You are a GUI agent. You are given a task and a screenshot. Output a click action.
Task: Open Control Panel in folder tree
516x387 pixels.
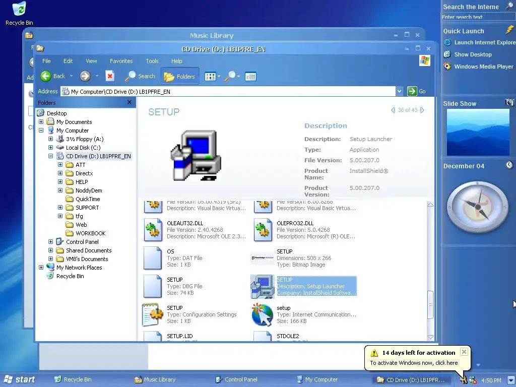coord(82,241)
